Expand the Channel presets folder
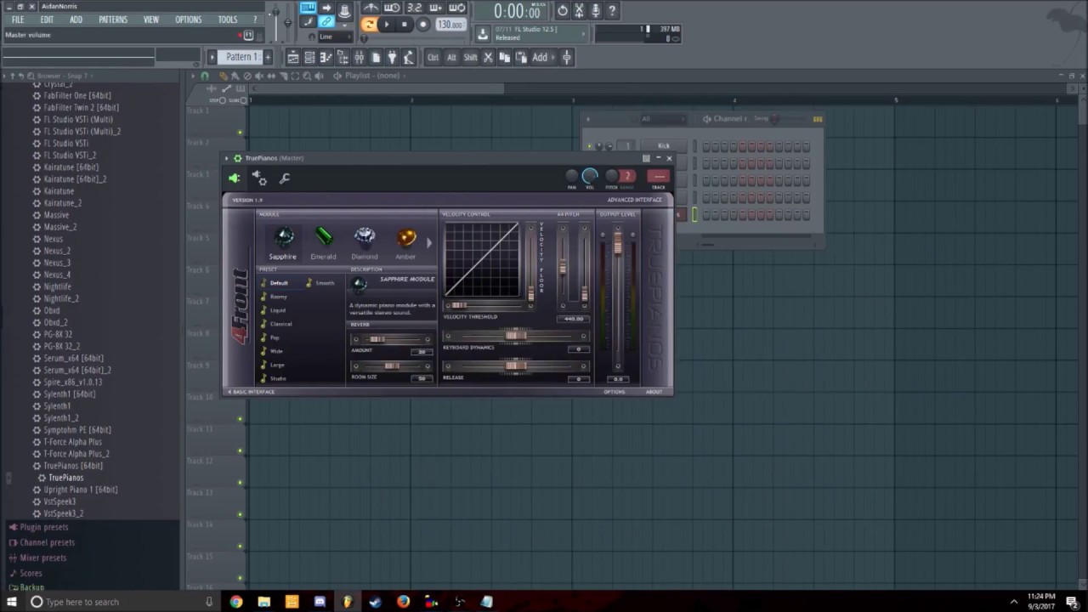 48,542
